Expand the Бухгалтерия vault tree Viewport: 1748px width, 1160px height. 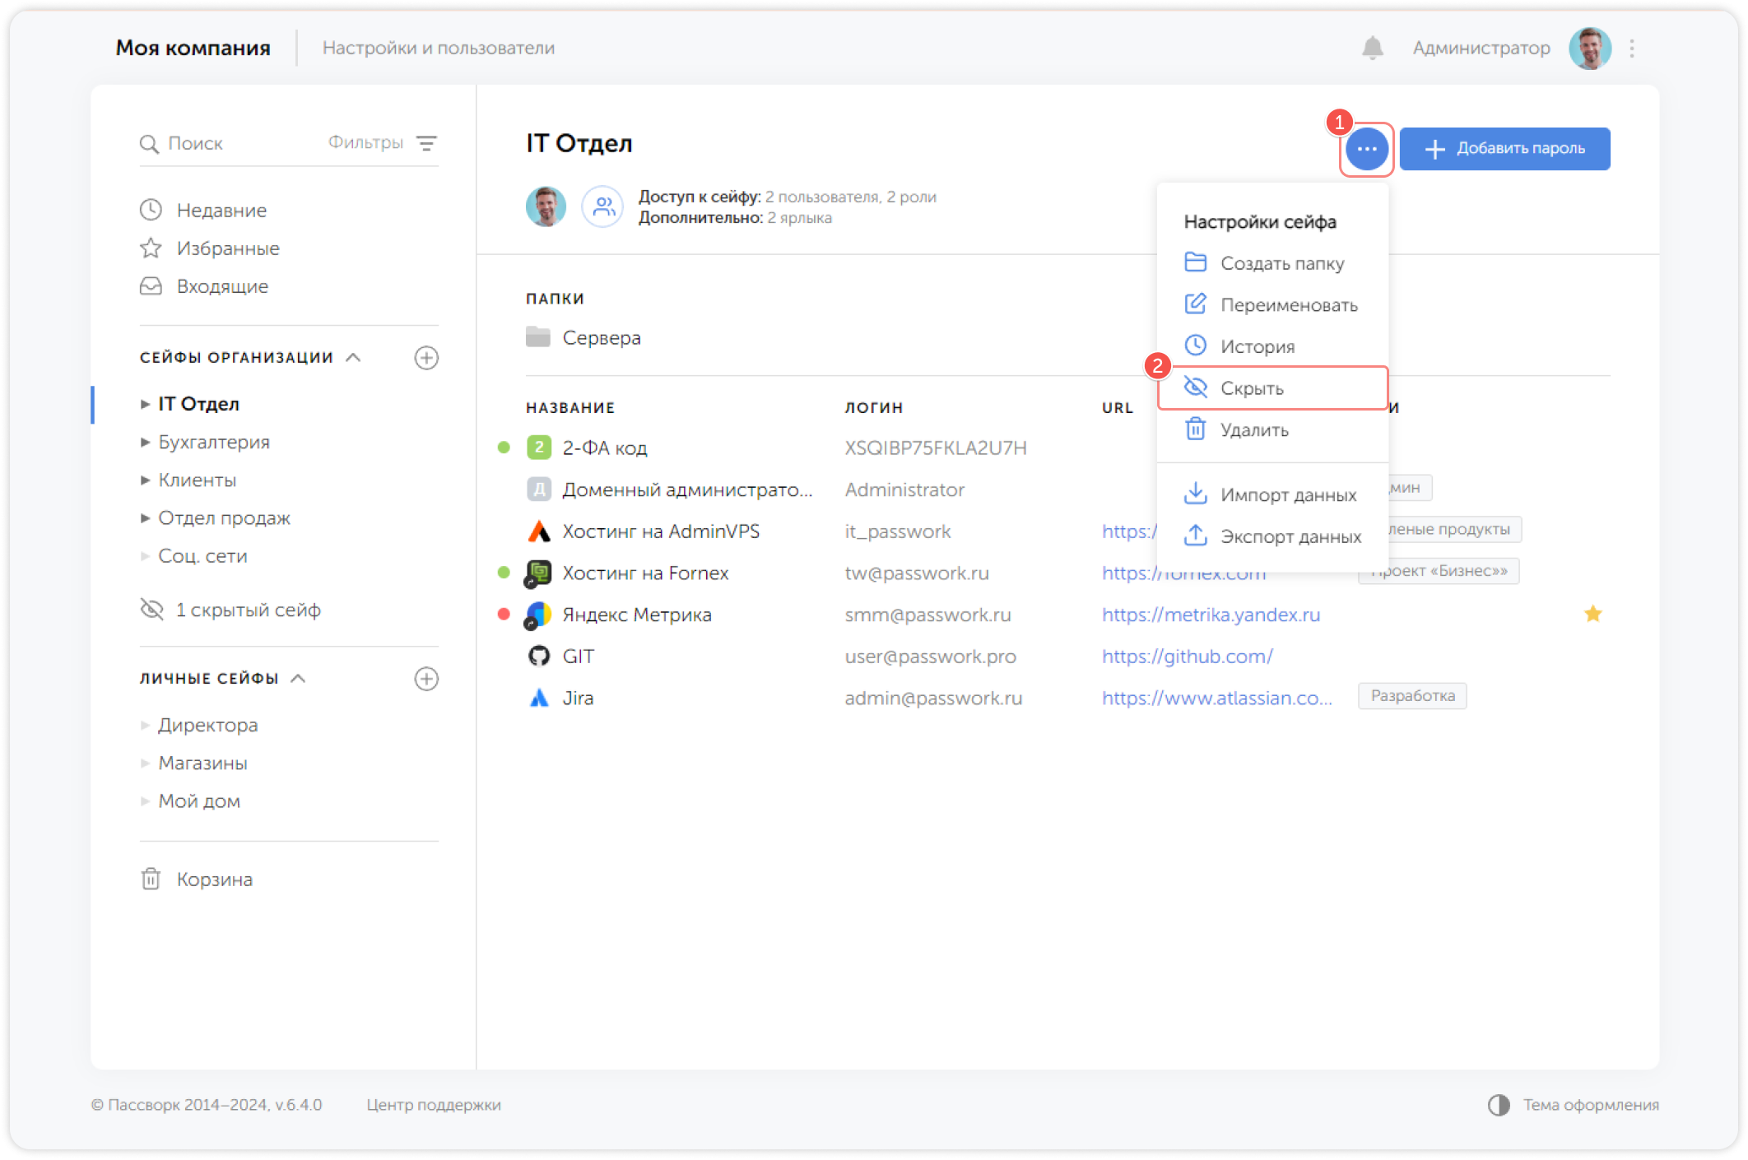click(145, 443)
